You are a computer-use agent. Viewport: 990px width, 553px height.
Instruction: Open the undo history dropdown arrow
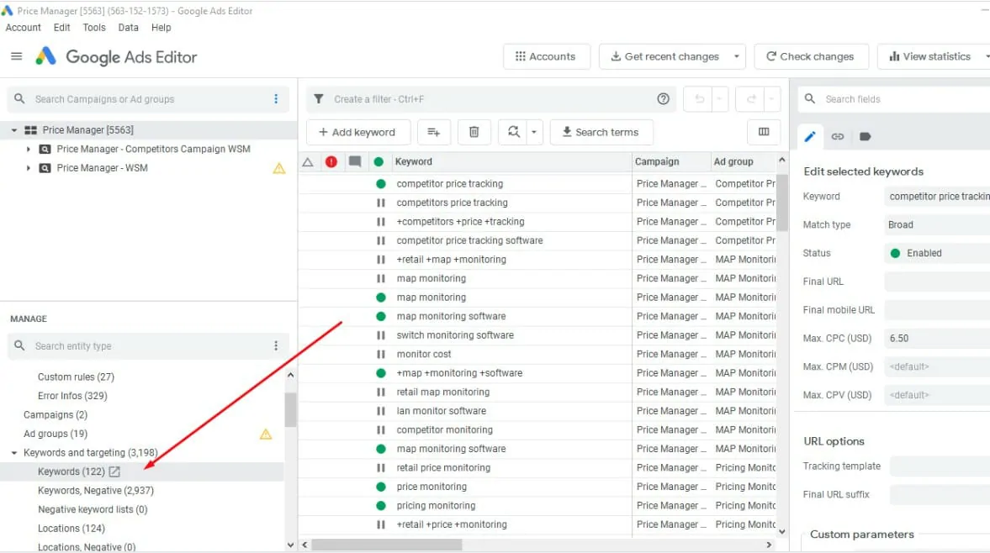(x=720, y=99)
